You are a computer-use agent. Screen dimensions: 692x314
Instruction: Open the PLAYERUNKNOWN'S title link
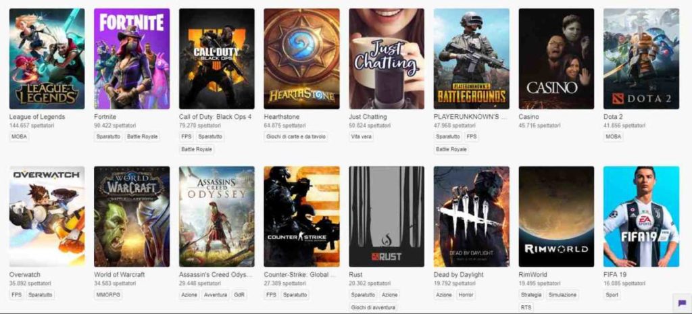(471, 117)
